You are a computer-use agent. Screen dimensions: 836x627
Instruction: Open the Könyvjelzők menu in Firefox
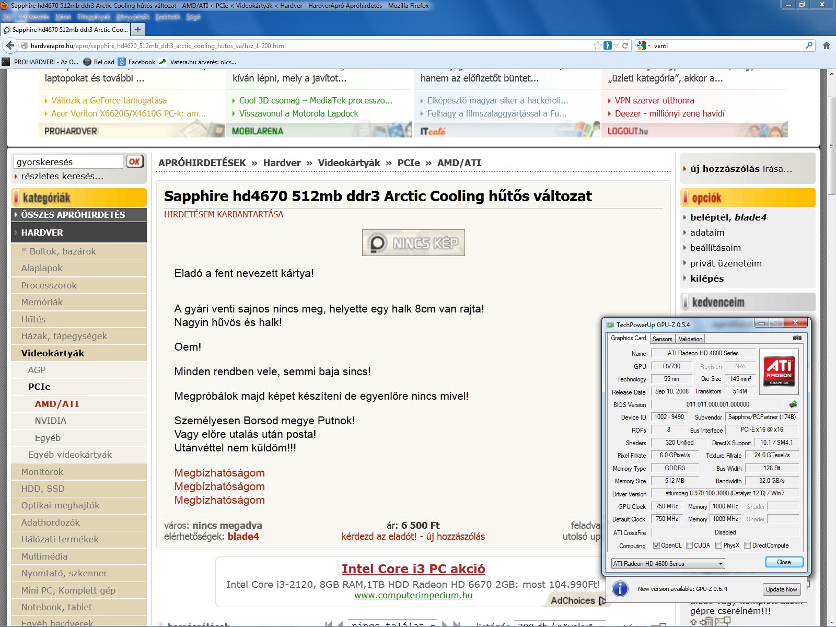click(133, 17)
